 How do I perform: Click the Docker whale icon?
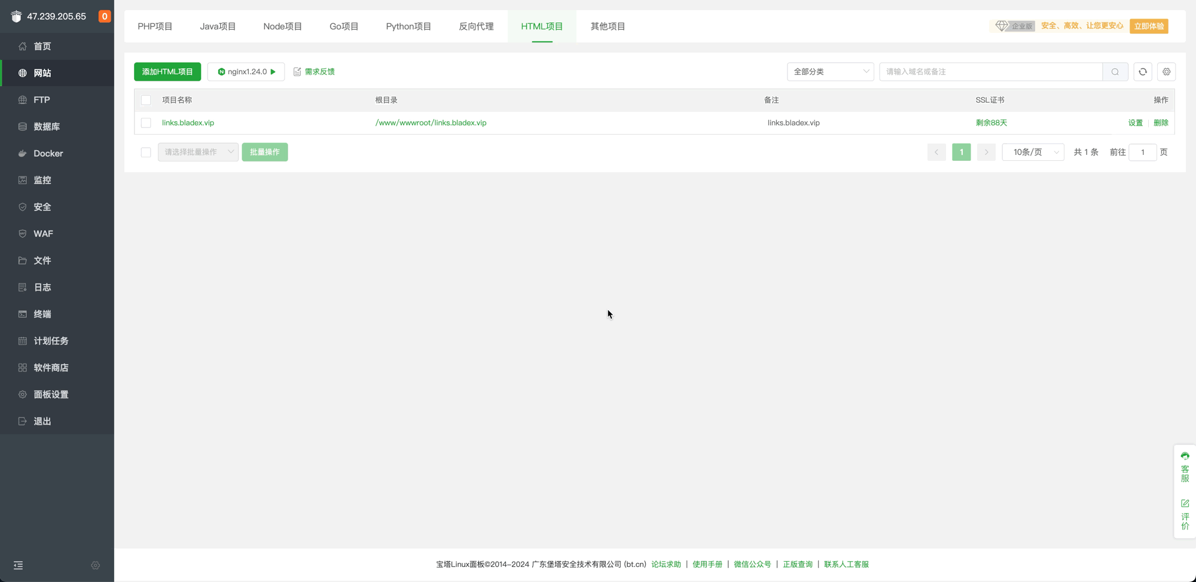coord(22,153)
